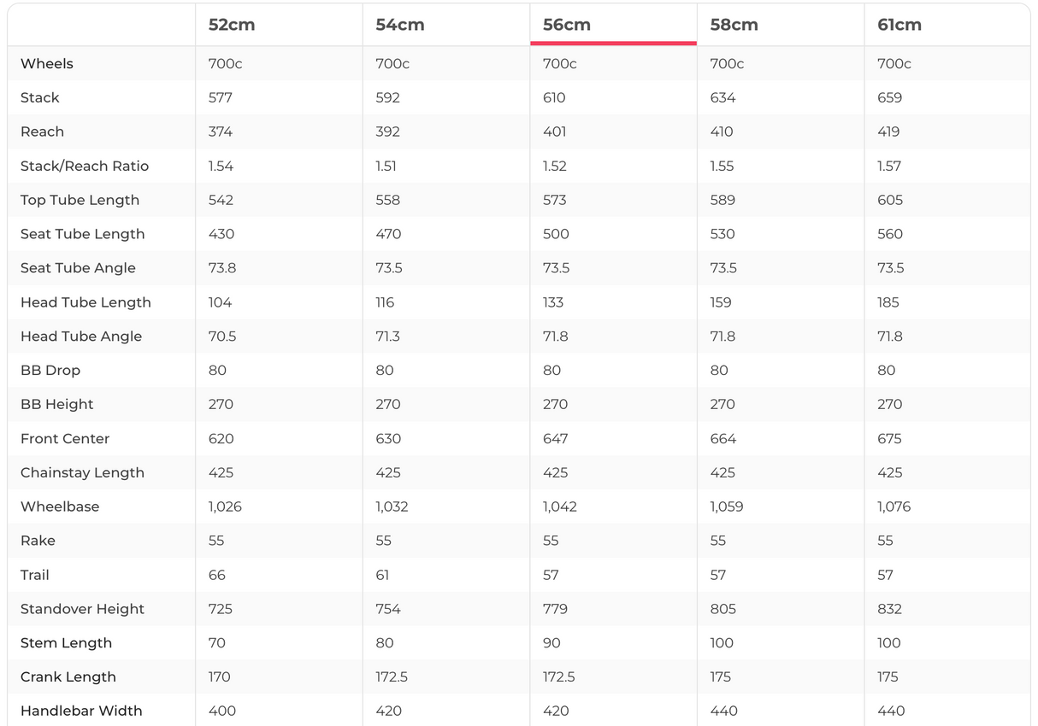Click the highlighted 56cm size header
This screenshot has height=726, width=1038.
[567, 25]
